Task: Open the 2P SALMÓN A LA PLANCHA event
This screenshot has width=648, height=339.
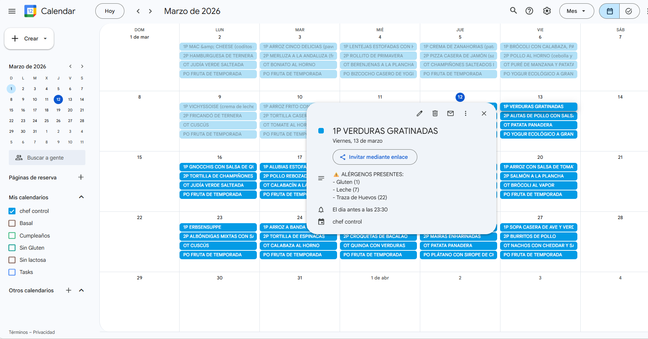Action: point(538,176)
